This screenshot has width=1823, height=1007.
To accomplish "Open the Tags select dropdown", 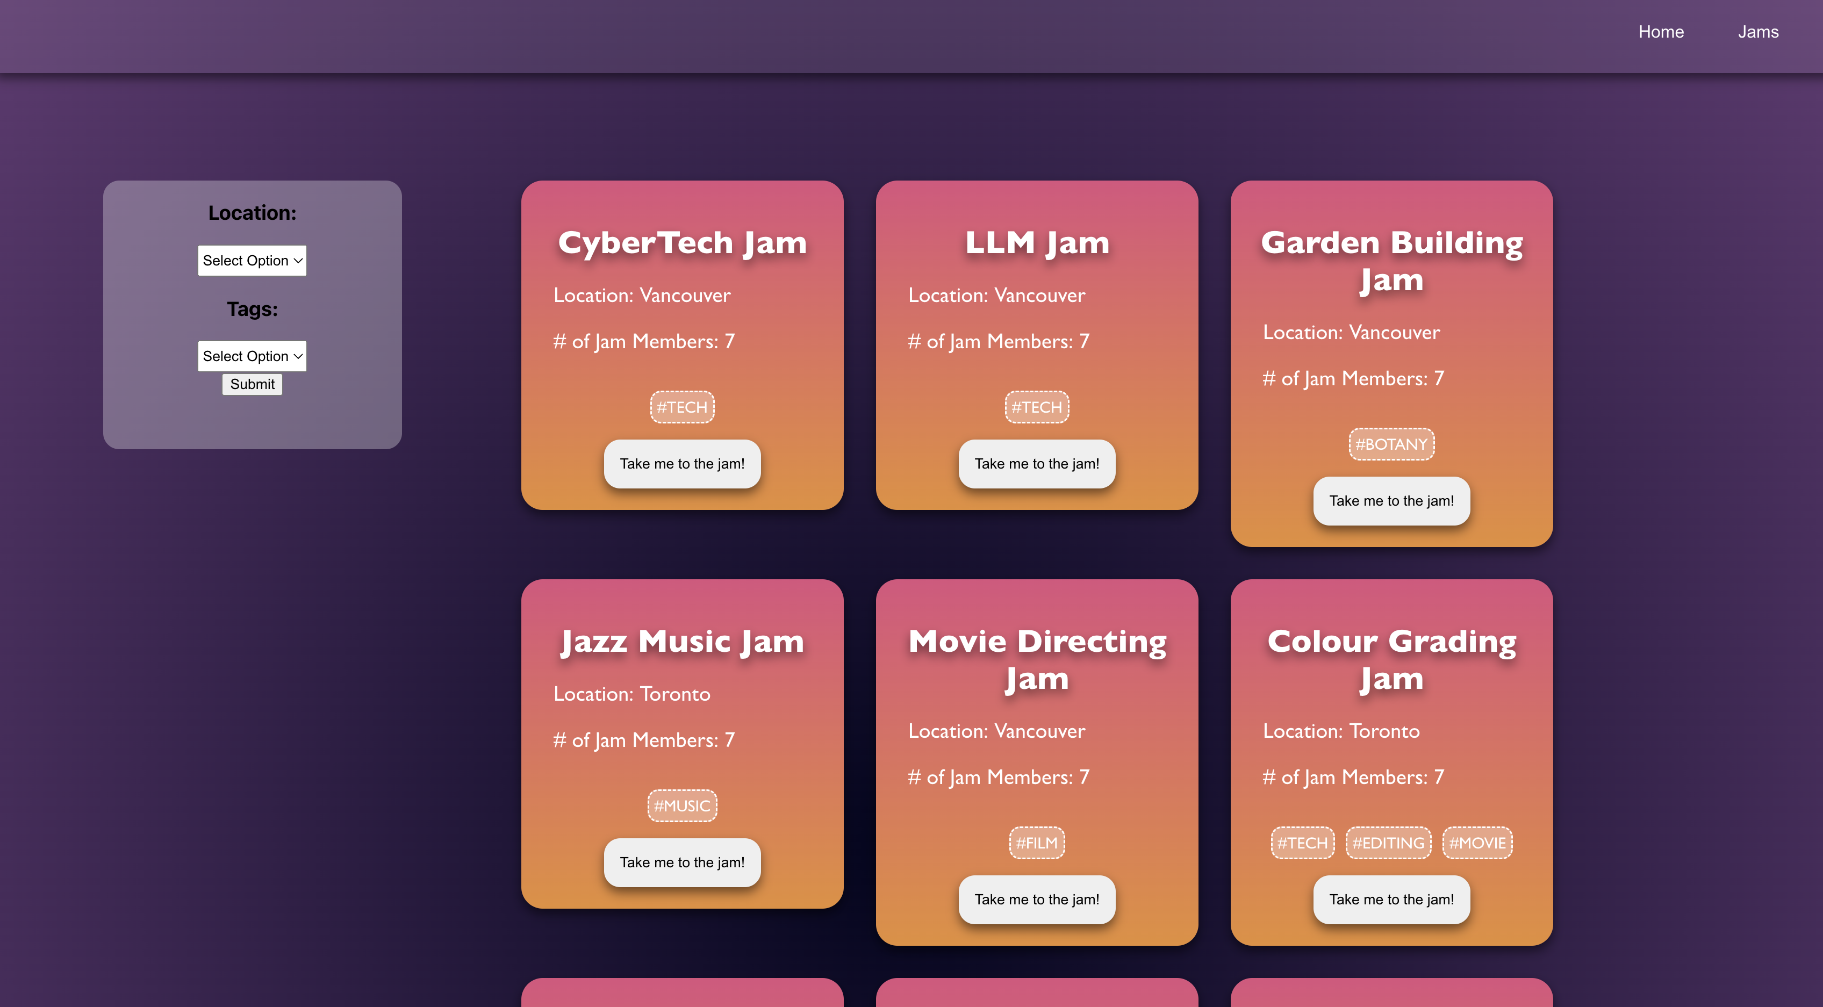I will pyautogui.click(x=252, y=356).
